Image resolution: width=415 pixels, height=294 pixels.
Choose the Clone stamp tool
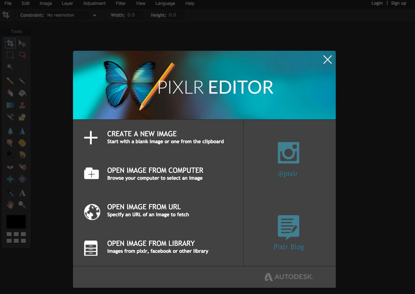(23, 105)
